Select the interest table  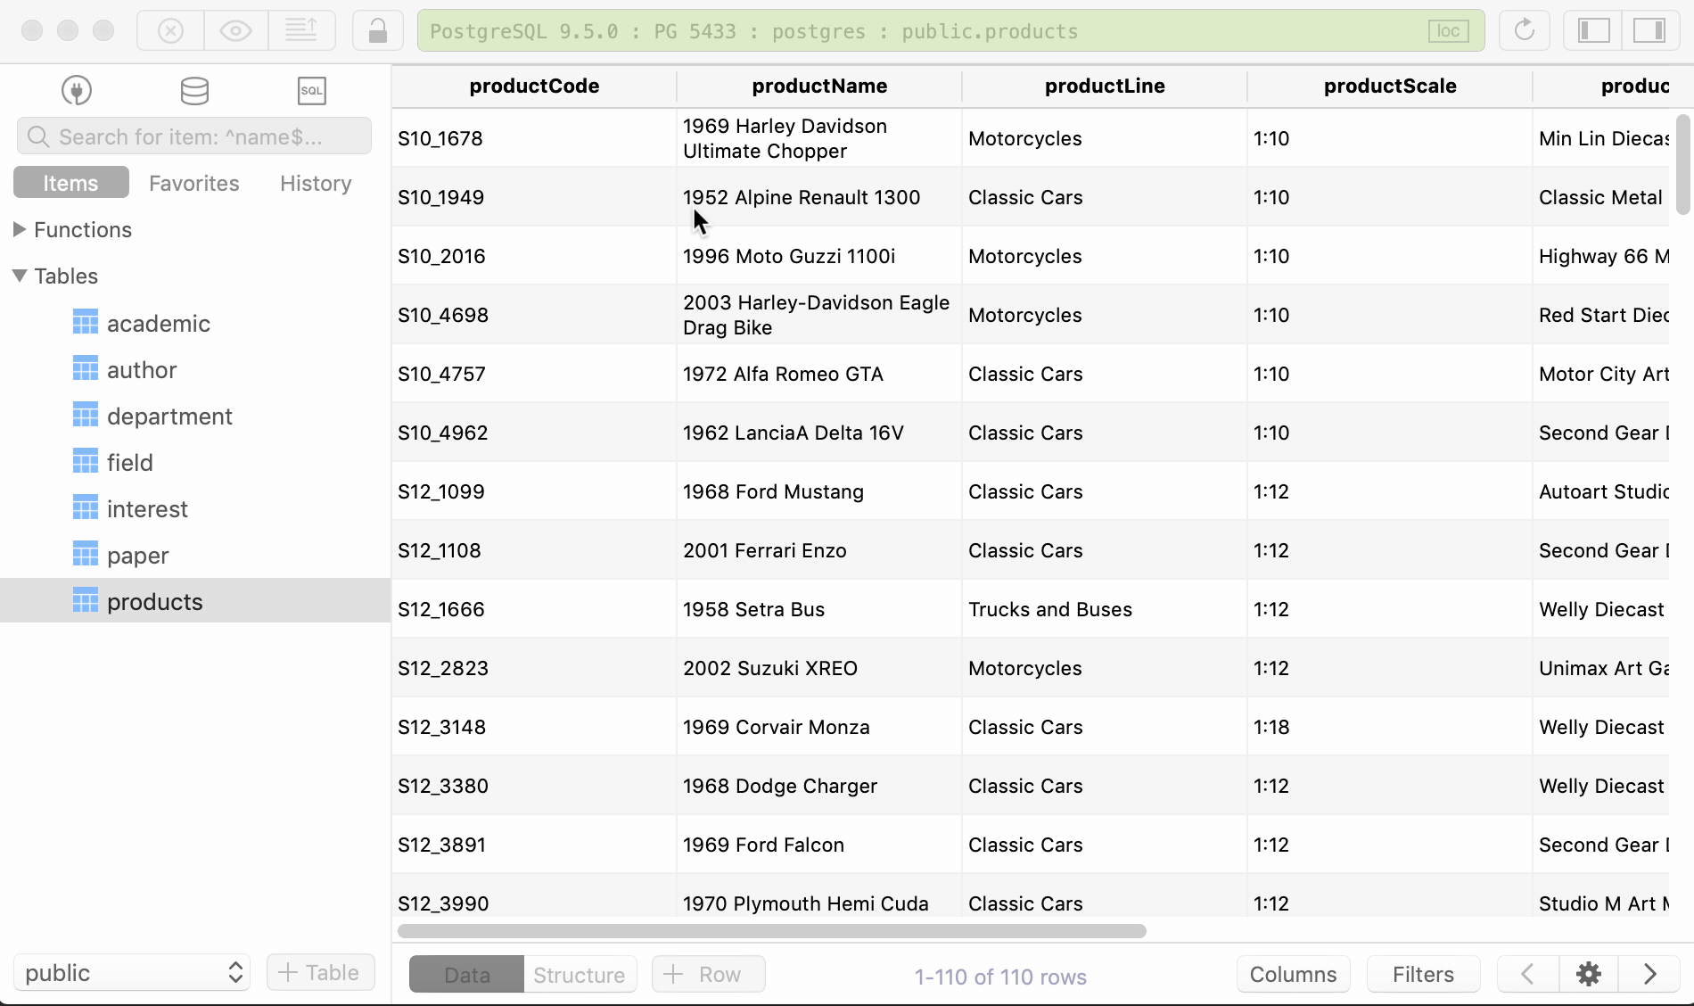[x=195, y=508]
